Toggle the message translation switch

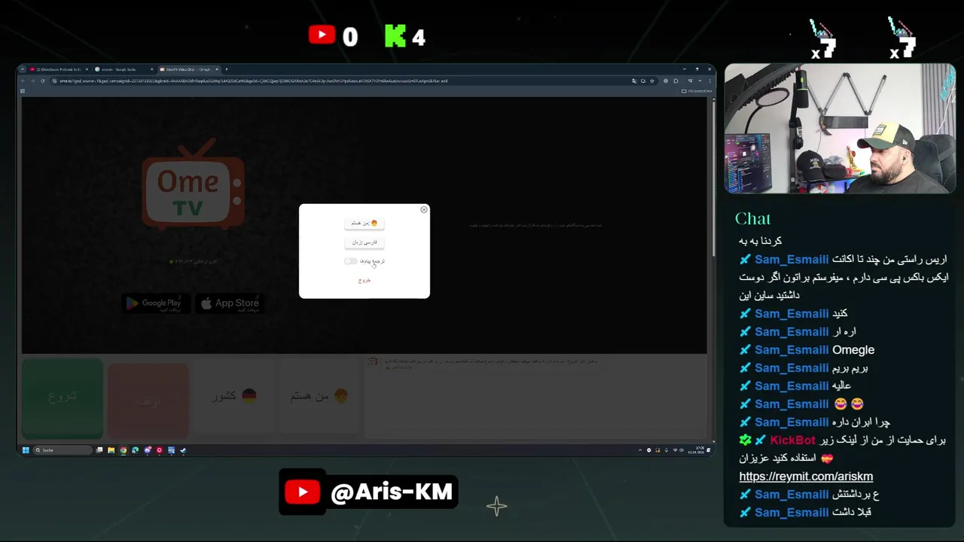(351, 261)
